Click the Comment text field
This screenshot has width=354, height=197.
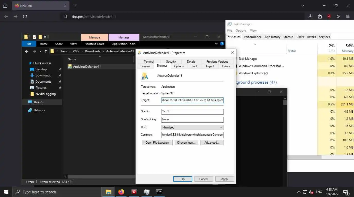[192, 135]
